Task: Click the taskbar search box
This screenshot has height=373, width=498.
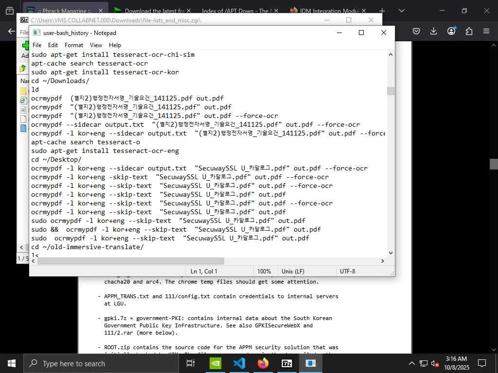Action: [x=101, y=363]
